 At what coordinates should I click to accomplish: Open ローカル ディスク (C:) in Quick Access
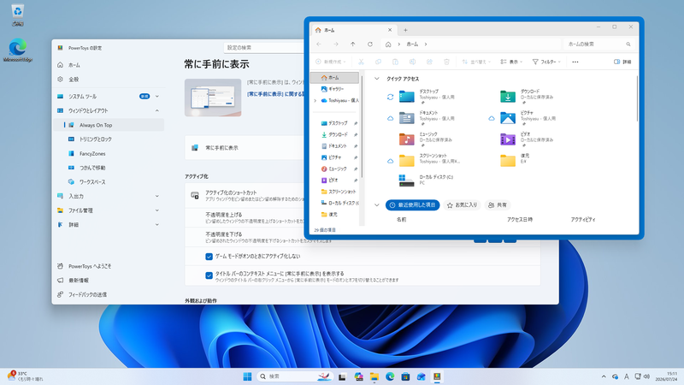coord(426,180)
